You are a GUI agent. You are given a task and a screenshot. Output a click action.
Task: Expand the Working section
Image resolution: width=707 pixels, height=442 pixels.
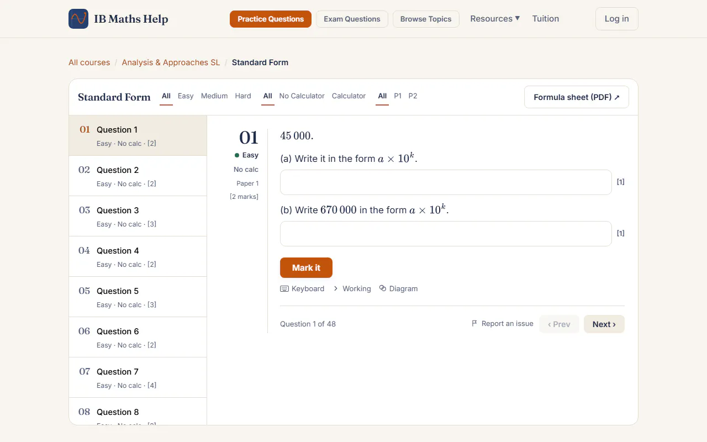(352, 288)
